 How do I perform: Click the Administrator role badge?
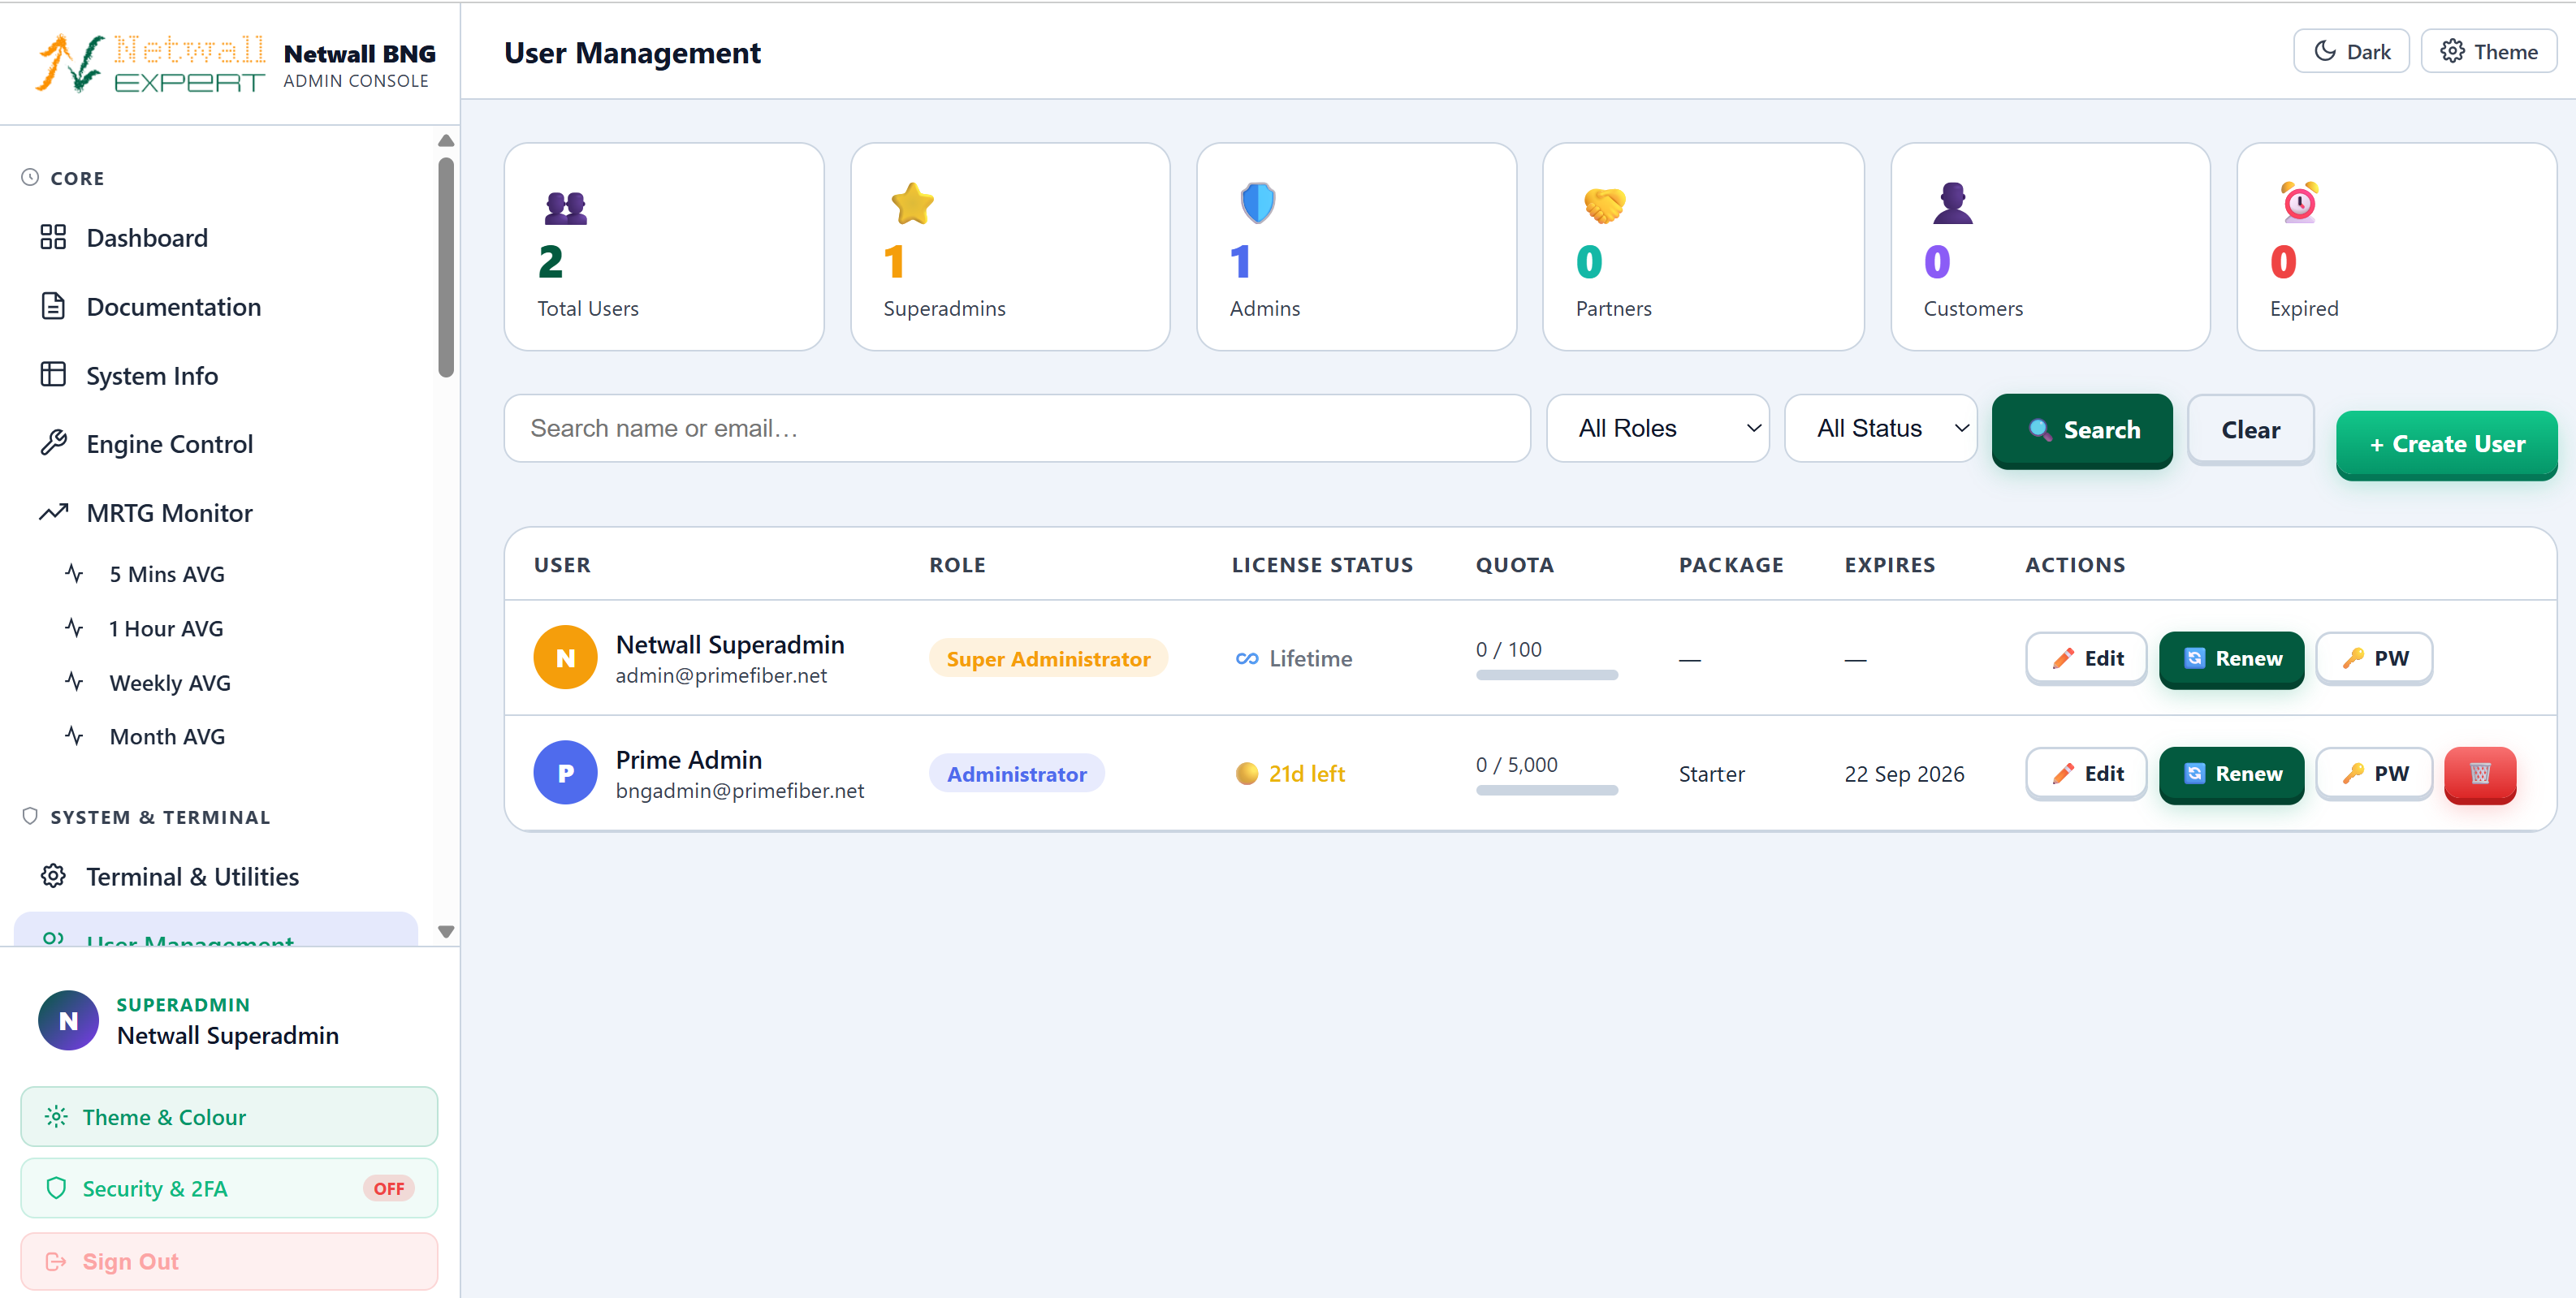coord(1016,774)
